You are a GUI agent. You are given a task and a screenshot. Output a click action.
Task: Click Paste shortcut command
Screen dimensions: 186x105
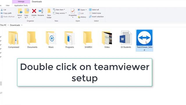click(x=8, y=17)
